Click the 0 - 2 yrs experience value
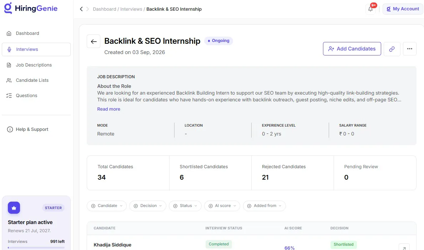Viewport: 424px width, 250px height. 272,134
